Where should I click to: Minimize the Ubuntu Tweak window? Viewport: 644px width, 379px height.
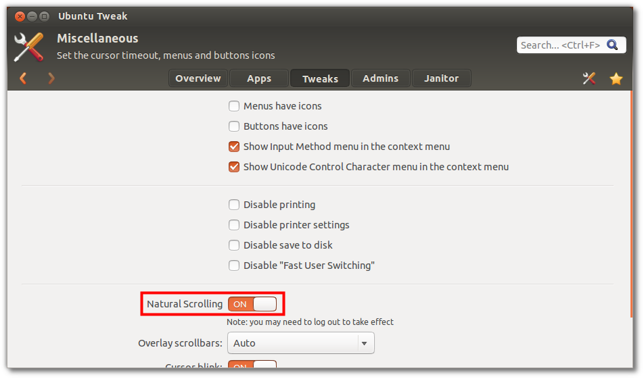point(32,16)
